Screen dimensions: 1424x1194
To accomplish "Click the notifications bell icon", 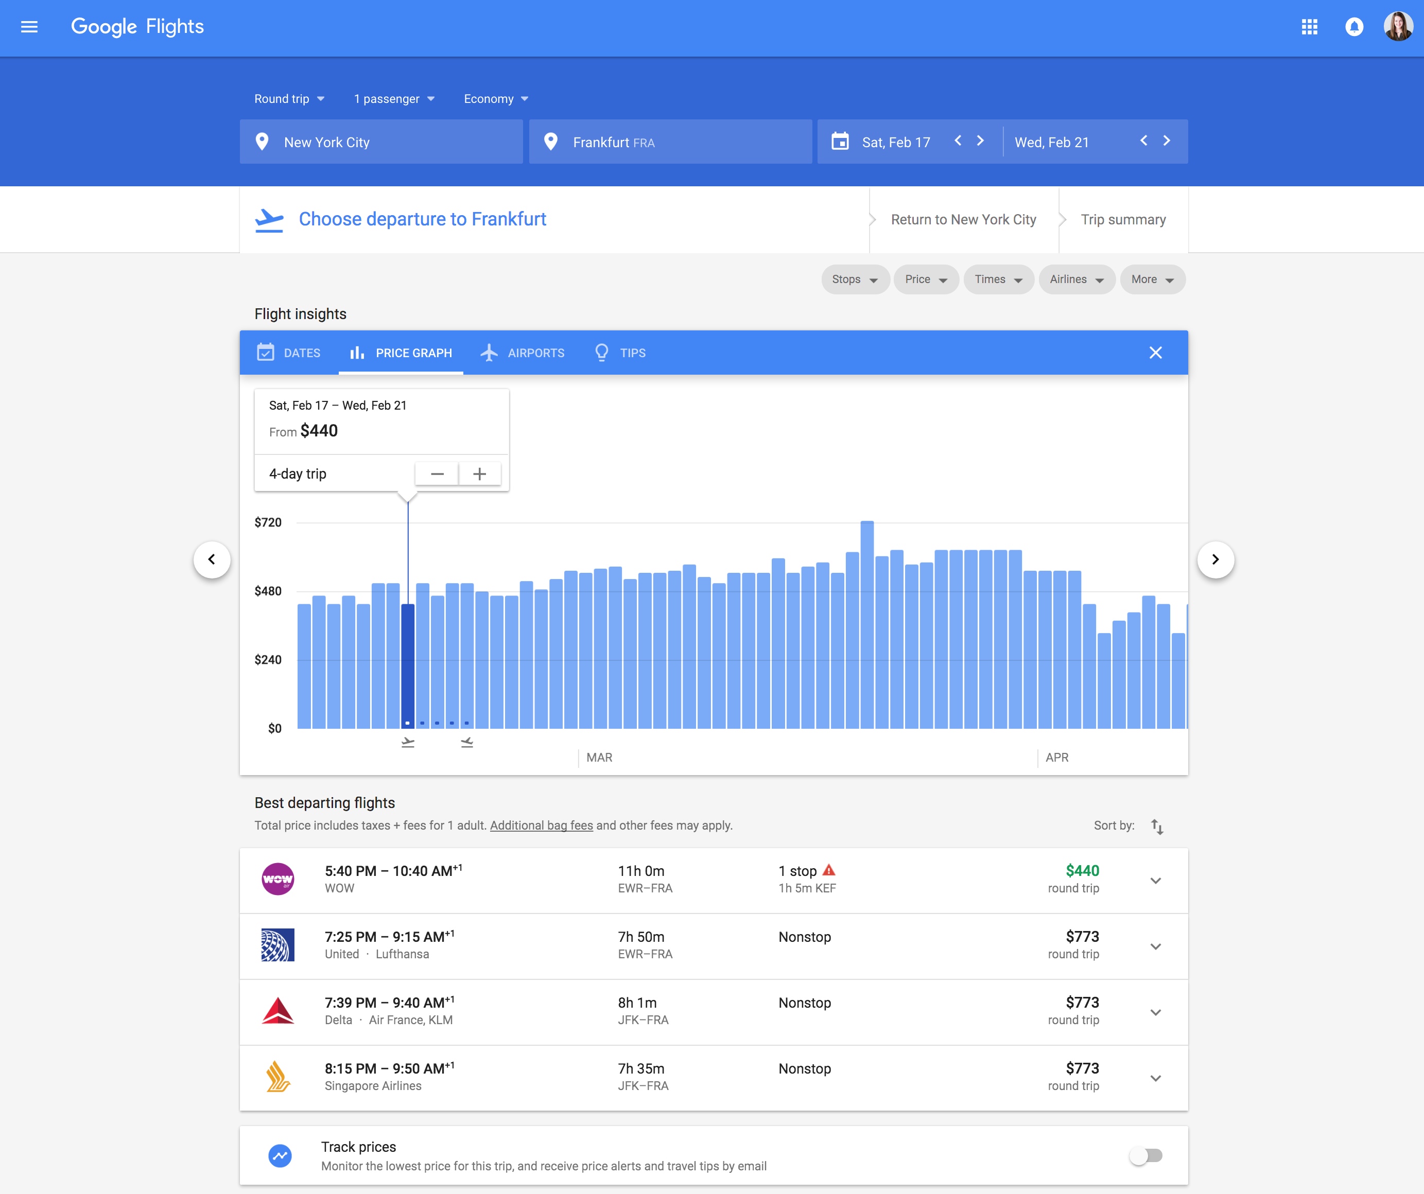I will click(x=1353, y=27).
